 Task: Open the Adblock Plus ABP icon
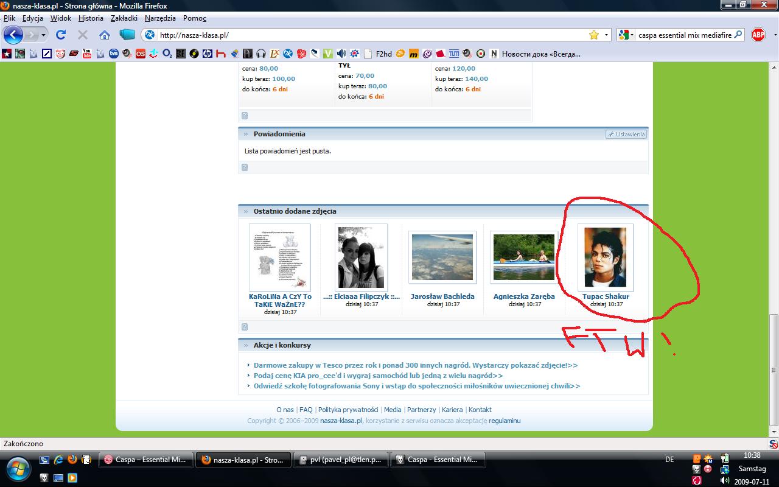(x=758, y=35)
